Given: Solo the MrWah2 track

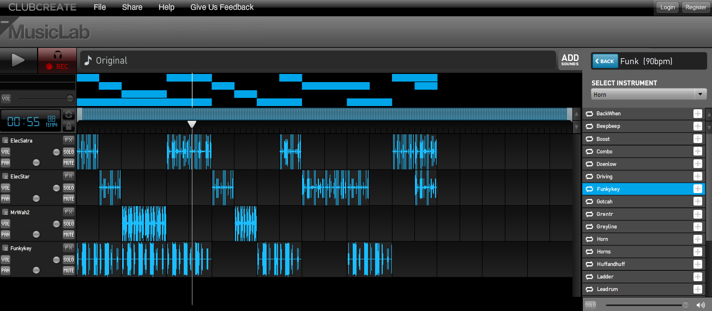Looking at the screenshot, I should point(69,223).
